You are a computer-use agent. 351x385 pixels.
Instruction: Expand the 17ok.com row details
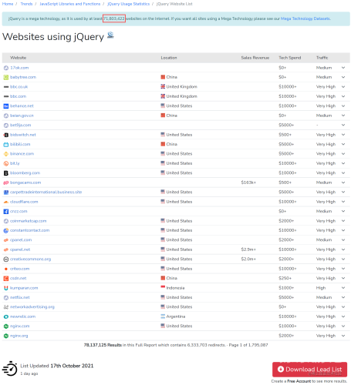coord(343,68)
